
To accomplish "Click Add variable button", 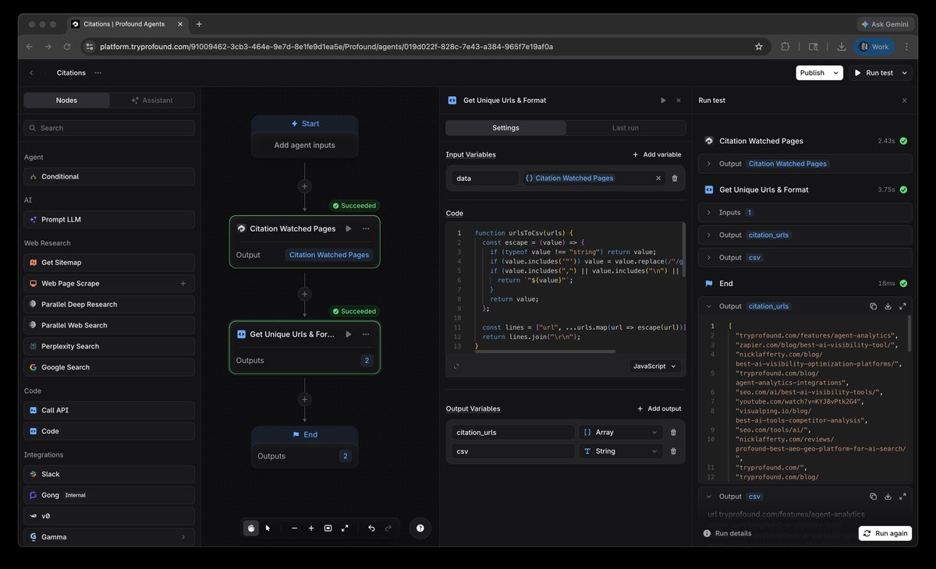I will click(x=656, y=154).
